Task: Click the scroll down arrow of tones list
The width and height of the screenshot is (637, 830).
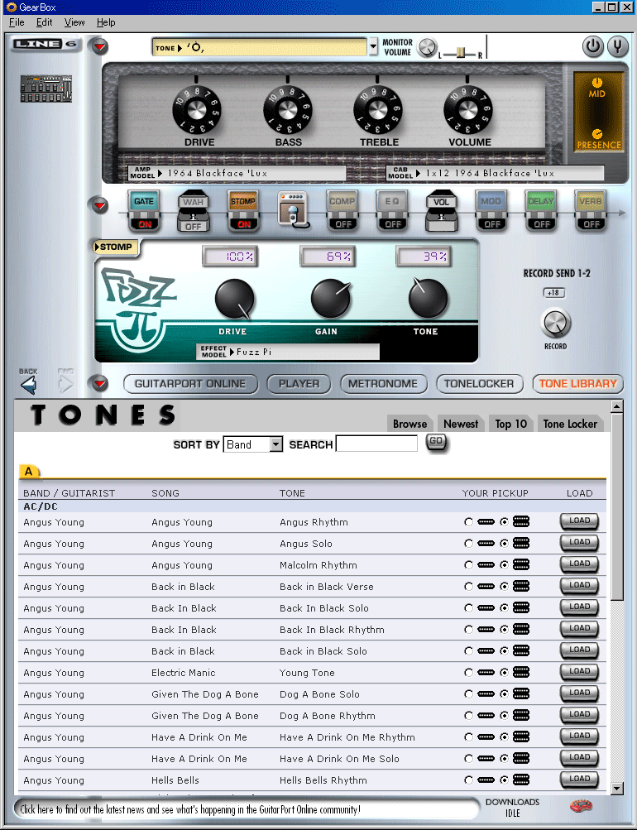Action: click(616, 788)
